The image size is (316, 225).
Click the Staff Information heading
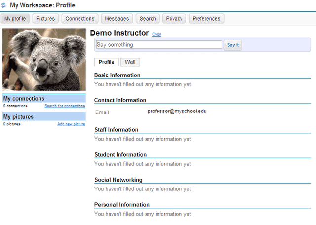117,130
